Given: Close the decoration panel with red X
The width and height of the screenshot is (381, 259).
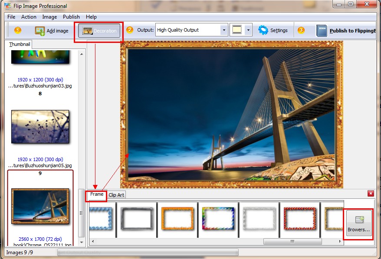Looking at the screenshot, I should point(371,194).
